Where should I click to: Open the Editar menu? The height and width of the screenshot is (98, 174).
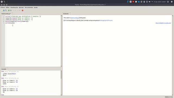pos(8,7)
